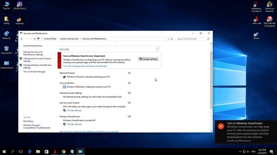This screenshot has height=155, width=277.
Task: Click View archived messages
Action: pos(34,71)
